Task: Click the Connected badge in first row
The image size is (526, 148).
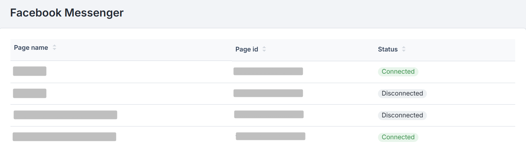Action: tap(398, 72)
